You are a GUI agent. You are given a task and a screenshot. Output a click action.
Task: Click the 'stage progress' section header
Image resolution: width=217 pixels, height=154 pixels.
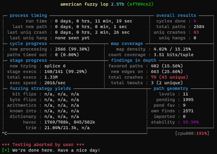click(28, 60)
